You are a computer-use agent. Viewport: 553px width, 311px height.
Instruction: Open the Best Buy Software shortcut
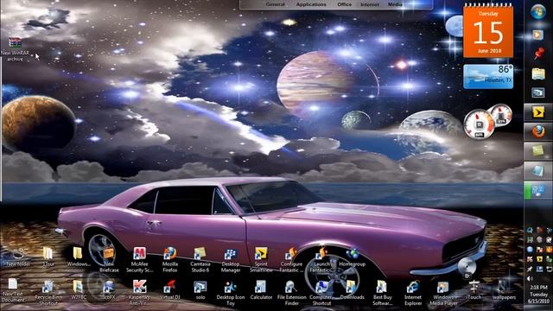coord(382,293)
